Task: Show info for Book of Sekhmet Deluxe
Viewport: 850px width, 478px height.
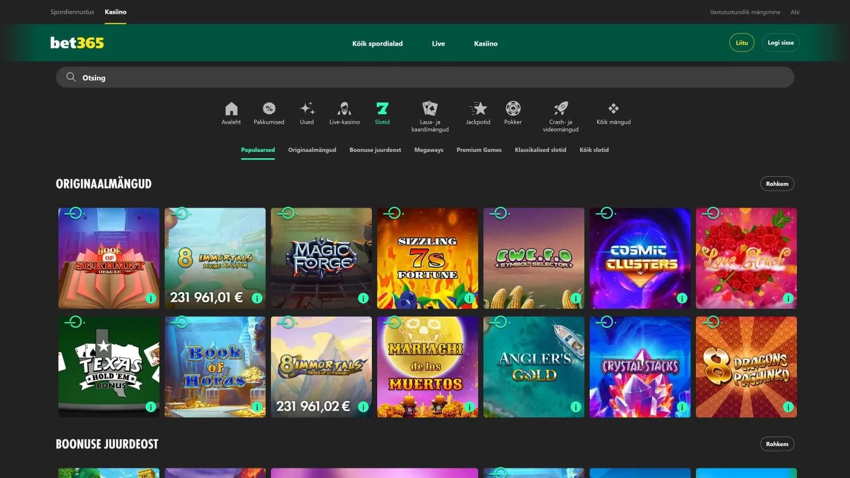Action: (x=151, y=298)
